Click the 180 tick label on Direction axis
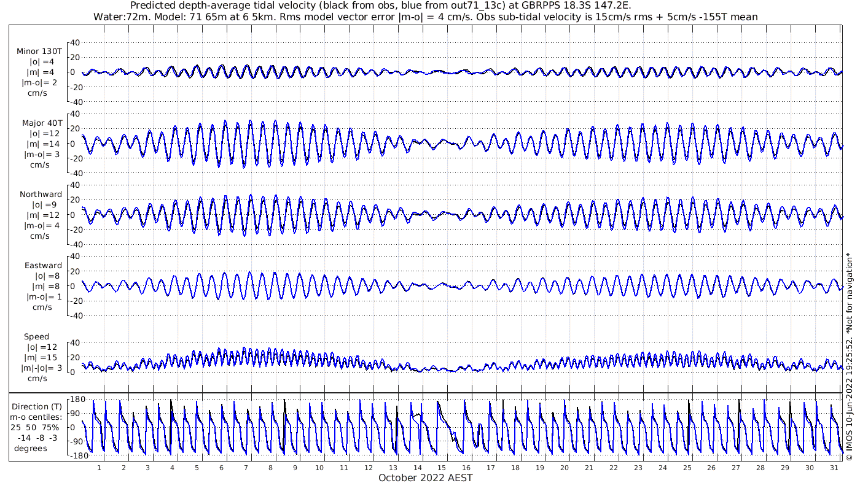The image size is (860, 491). pyautogui.click(x=76, y=400)
